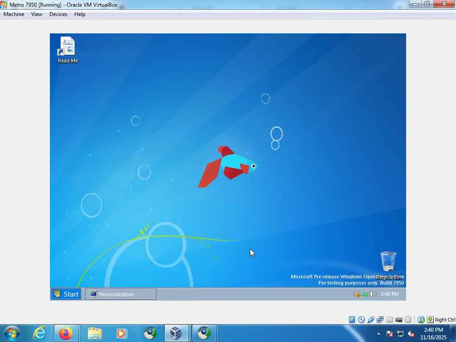
Task: Click the red betta fish wallpaper image
Action: (x=227, y=167)
